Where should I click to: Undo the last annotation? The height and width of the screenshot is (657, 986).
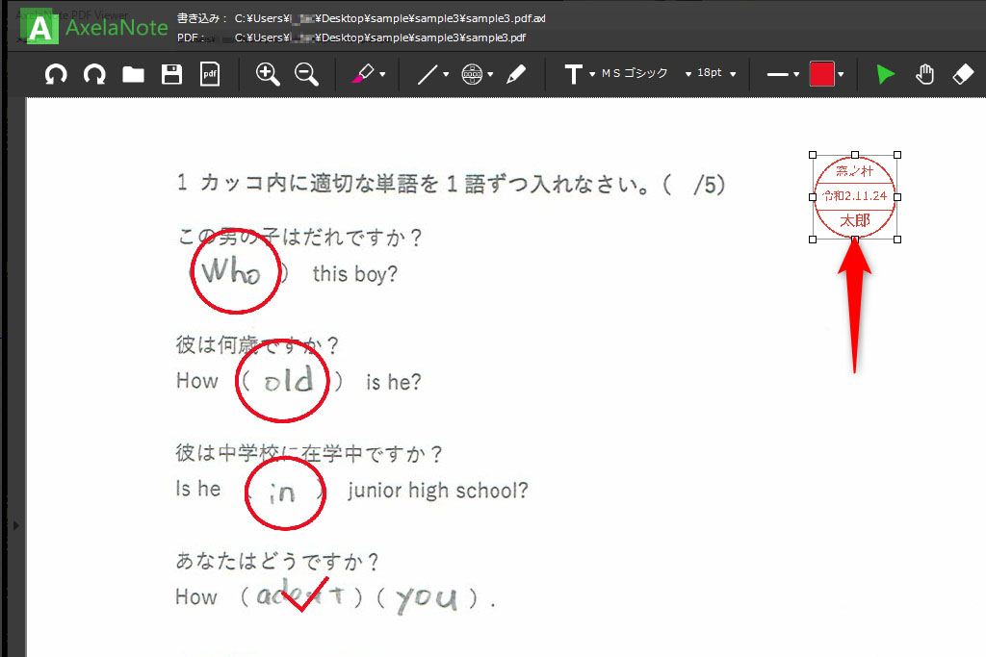pyautogui.click(x=55, y=74)
